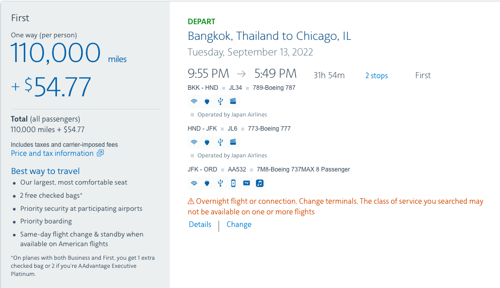Viewport: 500px width, 288px height.
Task: Click the in-flight movies icon for JL34
Action: coord(233,101)
